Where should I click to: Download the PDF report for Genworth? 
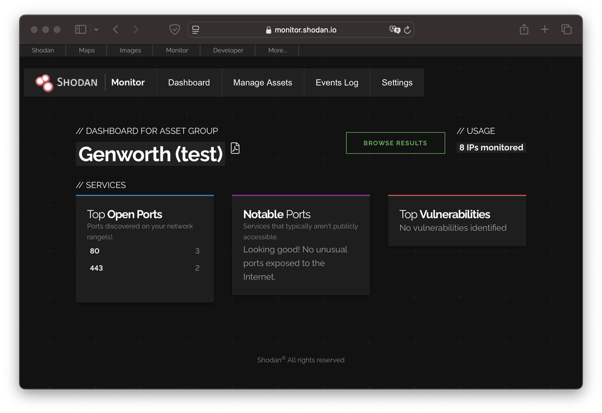pos(235,147)
